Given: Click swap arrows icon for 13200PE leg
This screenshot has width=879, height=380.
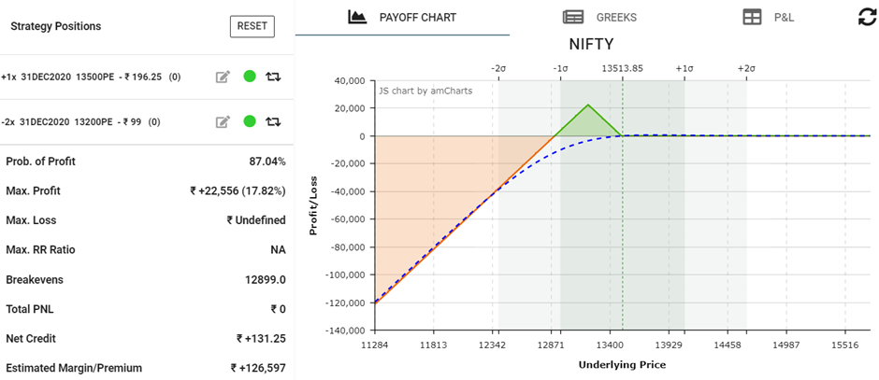Looking at the screenshot, I should coord(274,121).
